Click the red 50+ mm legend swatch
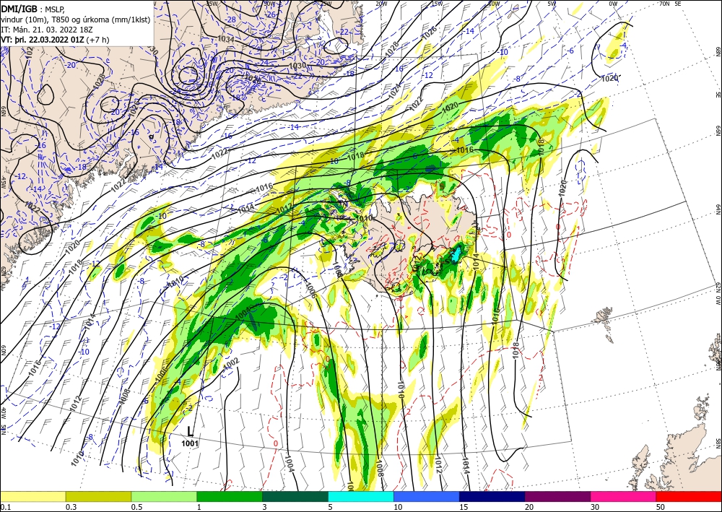722x512 pixels. tap(689, 496)
